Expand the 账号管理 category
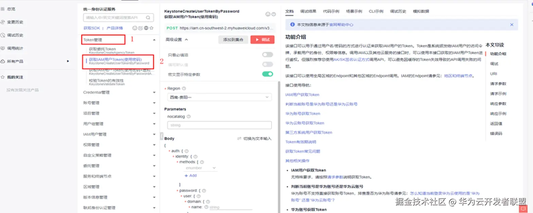 tap(154, 103)
